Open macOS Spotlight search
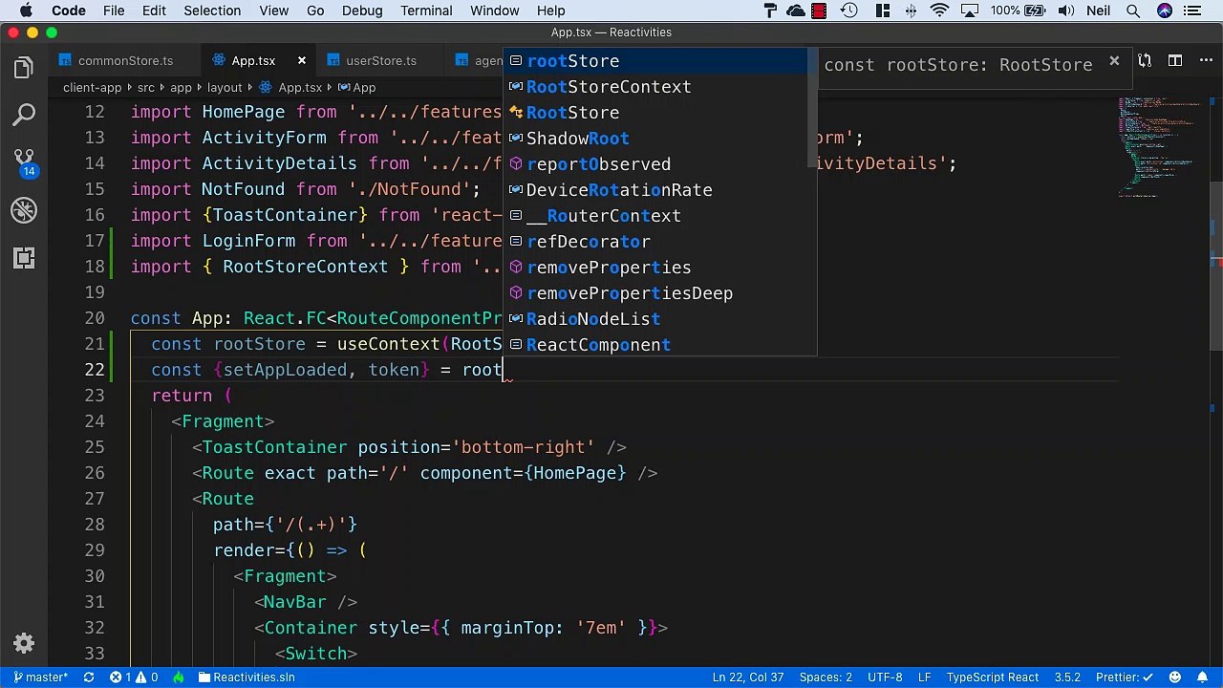 pyautogui.click(x=1132, y=11)
